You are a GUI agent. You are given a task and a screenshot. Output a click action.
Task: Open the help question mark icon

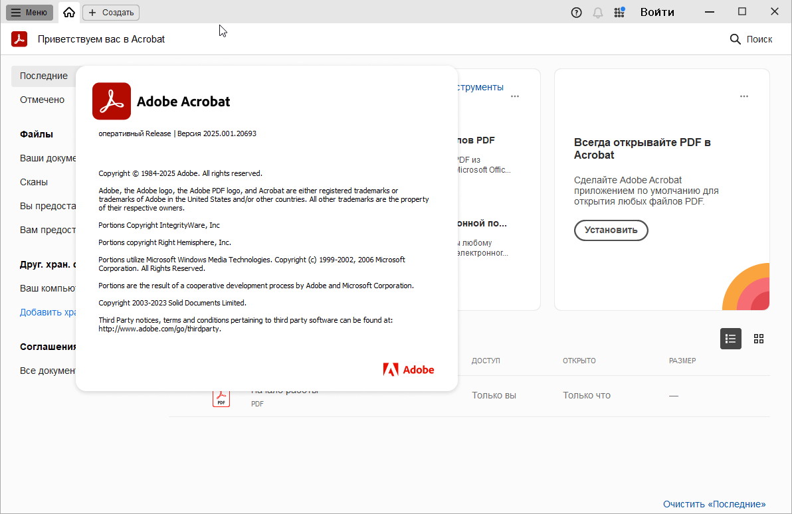tap(576, 13)
